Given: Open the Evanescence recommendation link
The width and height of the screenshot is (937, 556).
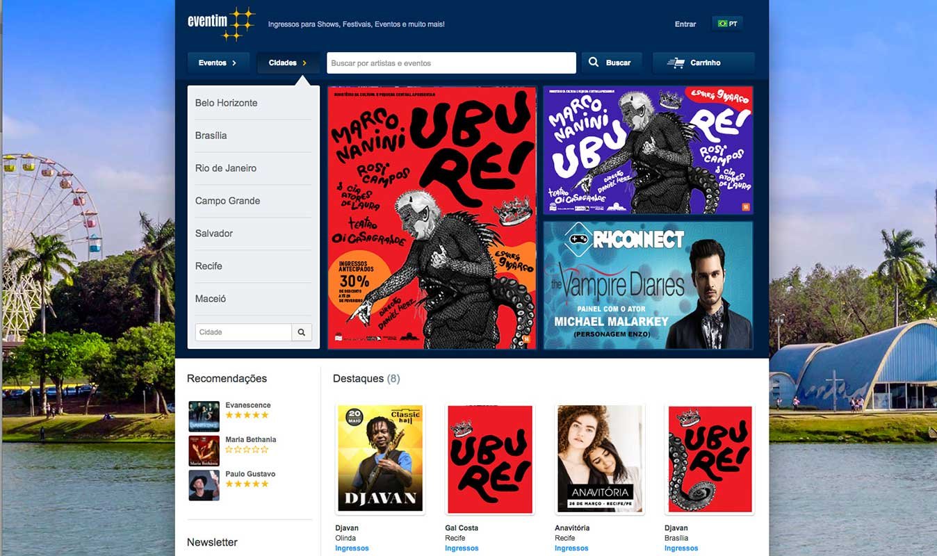Looking at the screenshot, I should (x=248, y=405).
